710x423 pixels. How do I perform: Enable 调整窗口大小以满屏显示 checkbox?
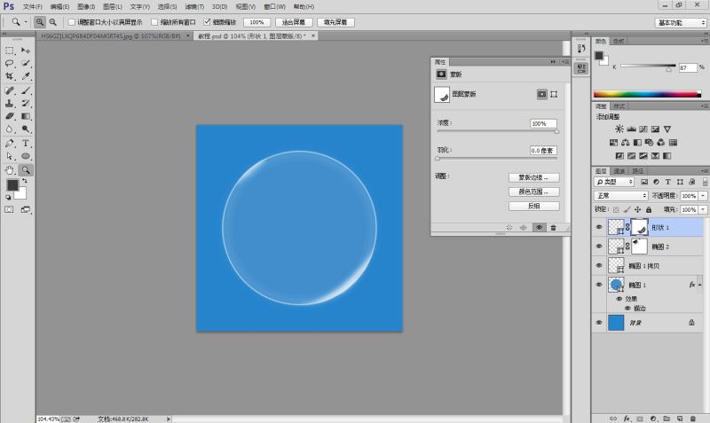coord(72,20)
